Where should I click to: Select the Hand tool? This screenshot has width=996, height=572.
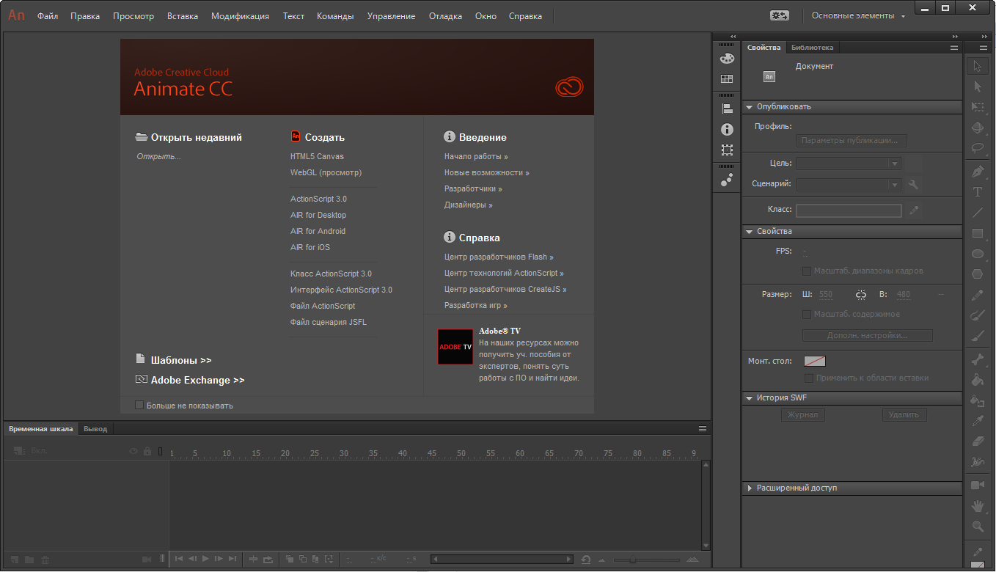[978, 506]
